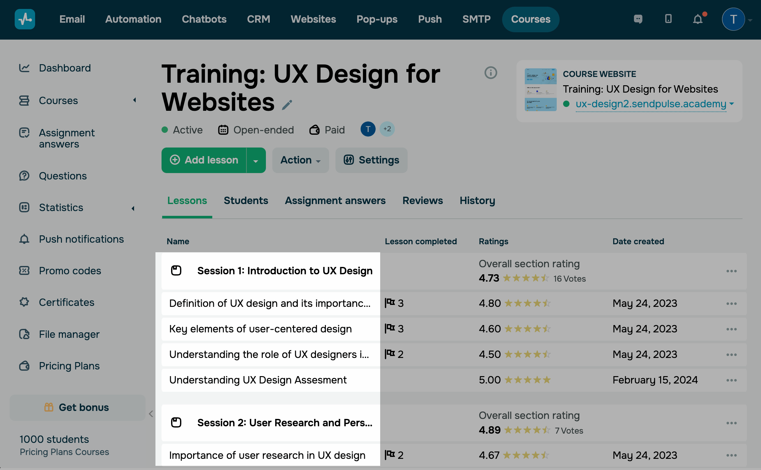The width and height of the screenshot is (761, 470).
Task: Click the +2 collaborators avatar badge
Action: tap(387, 129)
